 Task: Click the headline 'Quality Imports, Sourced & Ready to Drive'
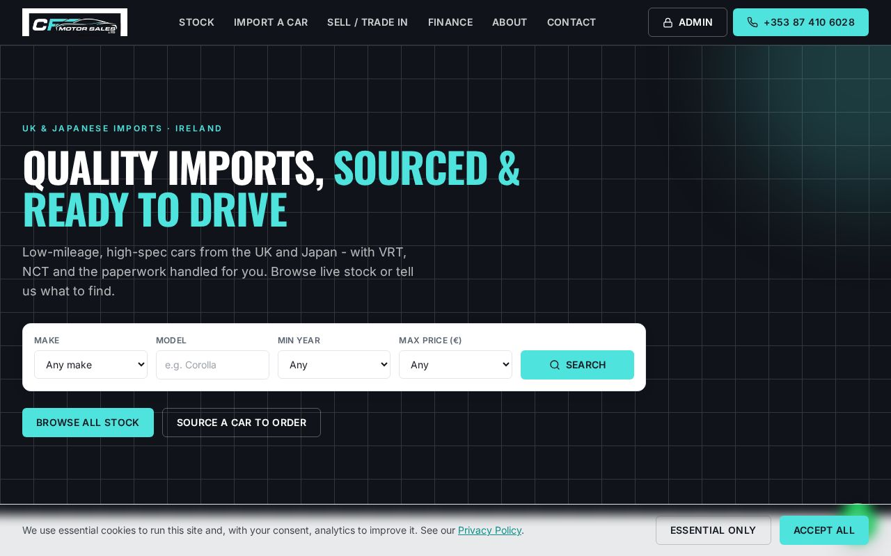pyautogui.click(x=271, y=188)
